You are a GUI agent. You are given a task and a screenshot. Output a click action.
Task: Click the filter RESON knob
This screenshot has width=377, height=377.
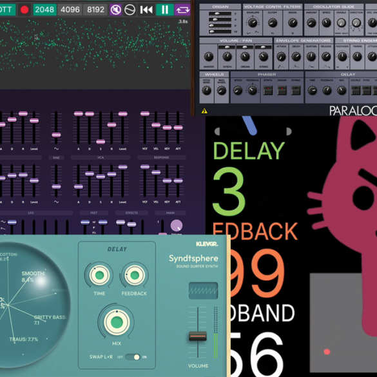pos(293,23)
